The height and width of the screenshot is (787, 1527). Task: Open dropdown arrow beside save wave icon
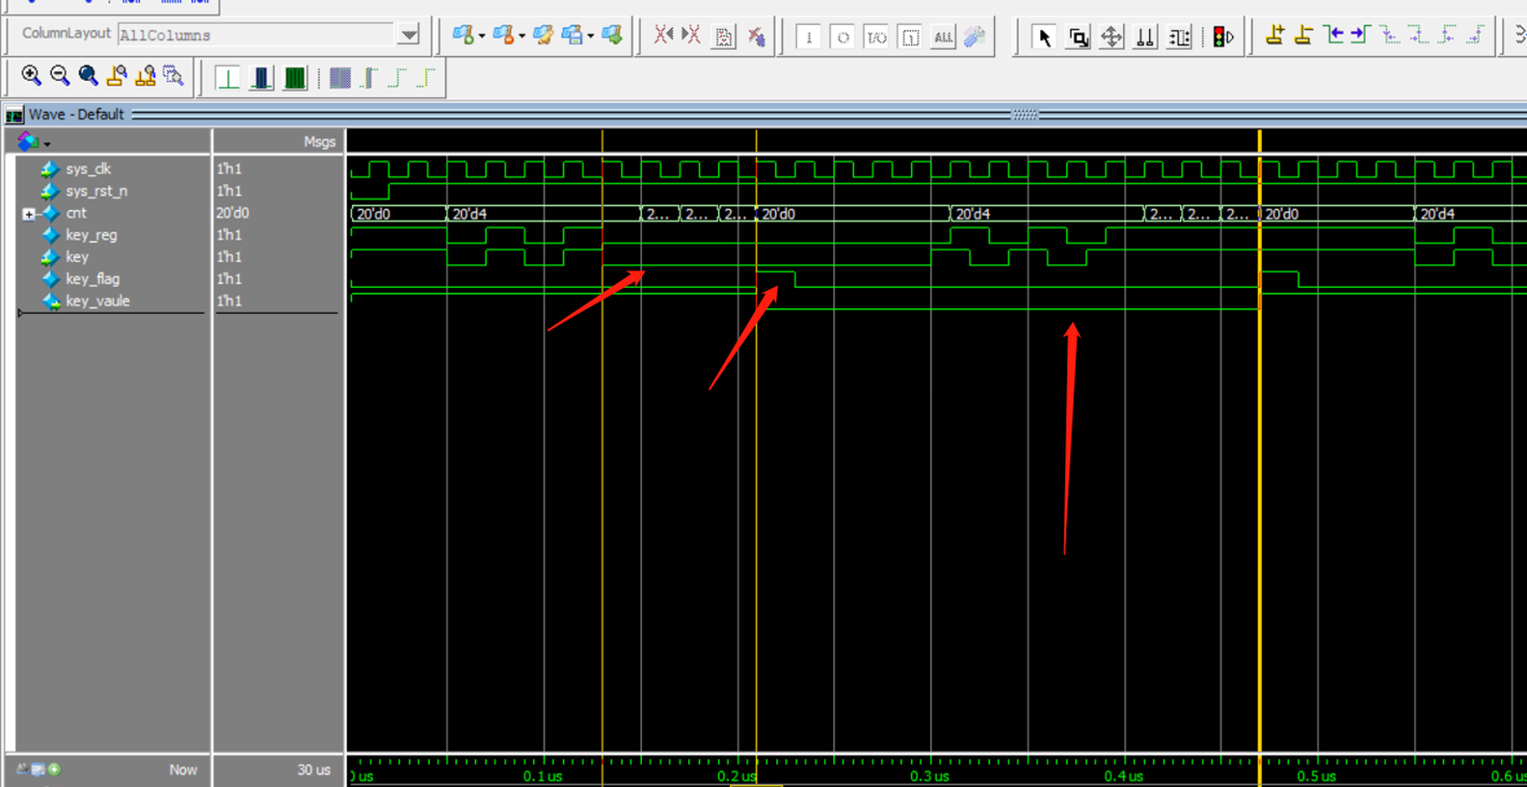[590, 37]
